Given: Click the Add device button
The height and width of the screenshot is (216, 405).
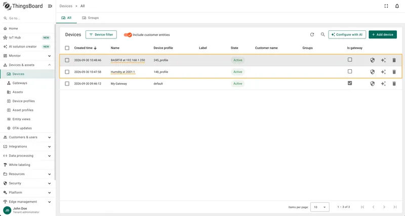Looking at the screenshot, I should (x=383, y=34).
